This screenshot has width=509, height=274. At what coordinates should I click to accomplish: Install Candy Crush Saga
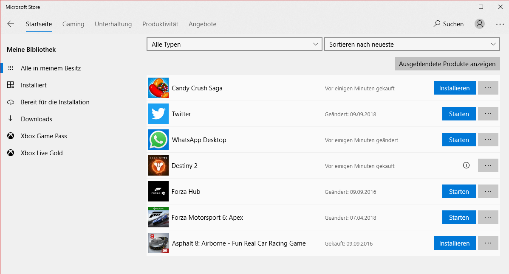click(x=455, y=88)
